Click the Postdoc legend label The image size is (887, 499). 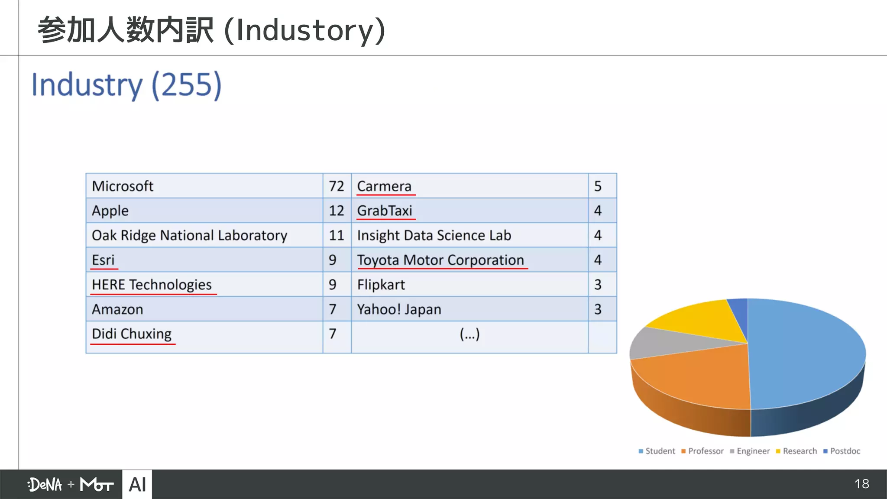(x=845, y=451)
